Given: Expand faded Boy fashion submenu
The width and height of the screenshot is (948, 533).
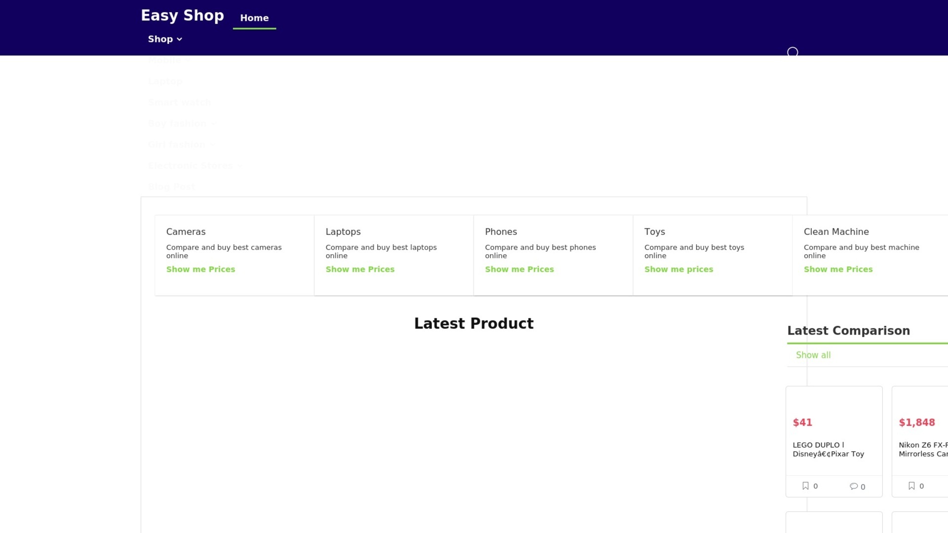Looking at the screenshot, I should (182, 124).
